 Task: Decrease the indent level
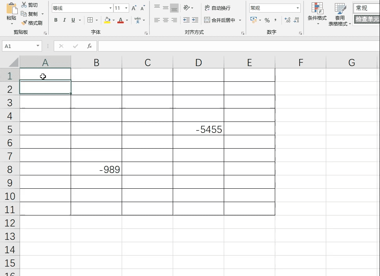186,20
